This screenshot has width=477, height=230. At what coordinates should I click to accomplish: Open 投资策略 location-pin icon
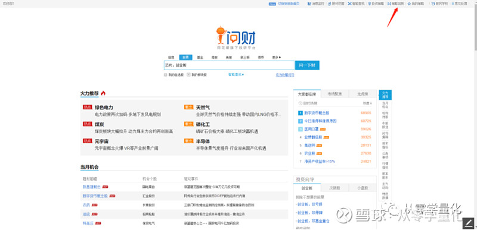click(x=369, y=4)
